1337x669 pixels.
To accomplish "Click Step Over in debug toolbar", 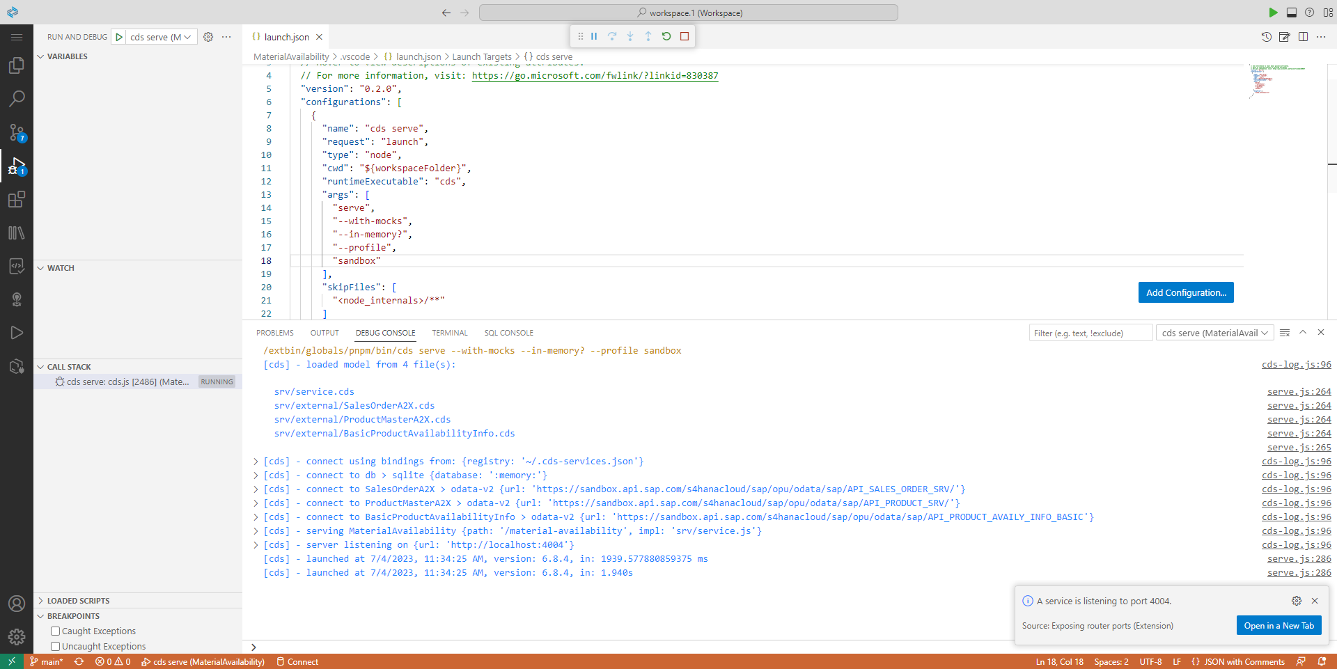I will (x=612, y=36).
